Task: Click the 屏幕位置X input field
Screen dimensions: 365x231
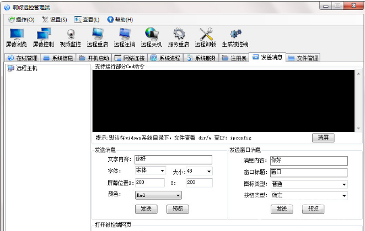Action: pos(149,183)
